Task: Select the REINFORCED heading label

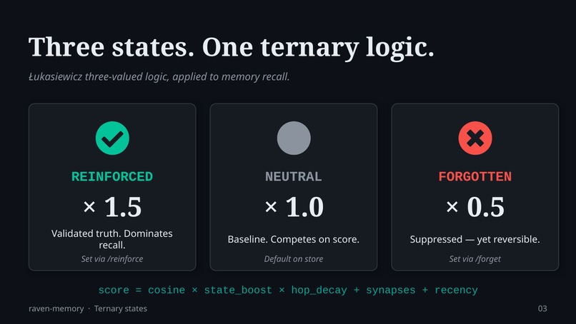Action: (x=112, y=176)
